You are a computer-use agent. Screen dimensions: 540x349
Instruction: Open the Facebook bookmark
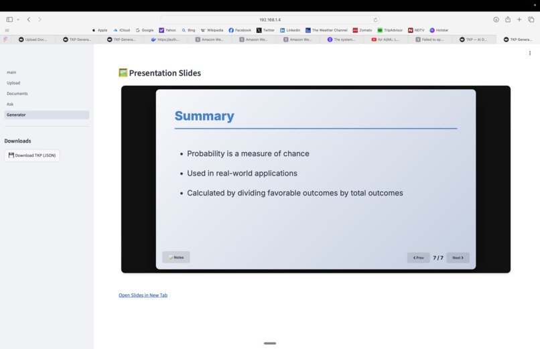click(240, 30)
